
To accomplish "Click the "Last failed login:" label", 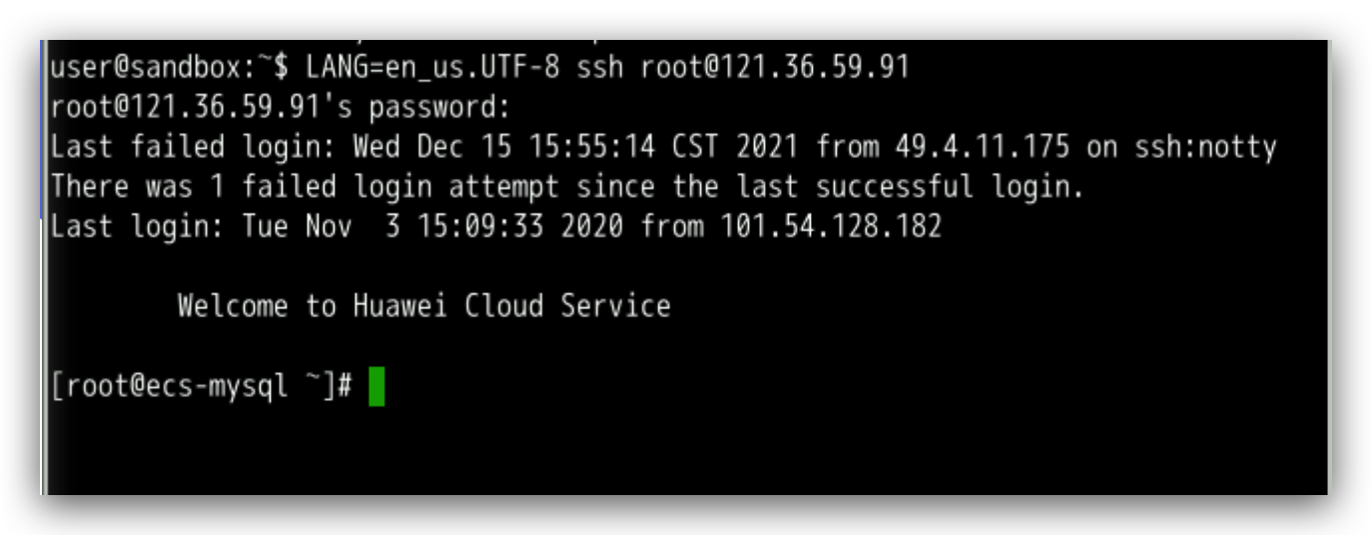I will [187, 148].
